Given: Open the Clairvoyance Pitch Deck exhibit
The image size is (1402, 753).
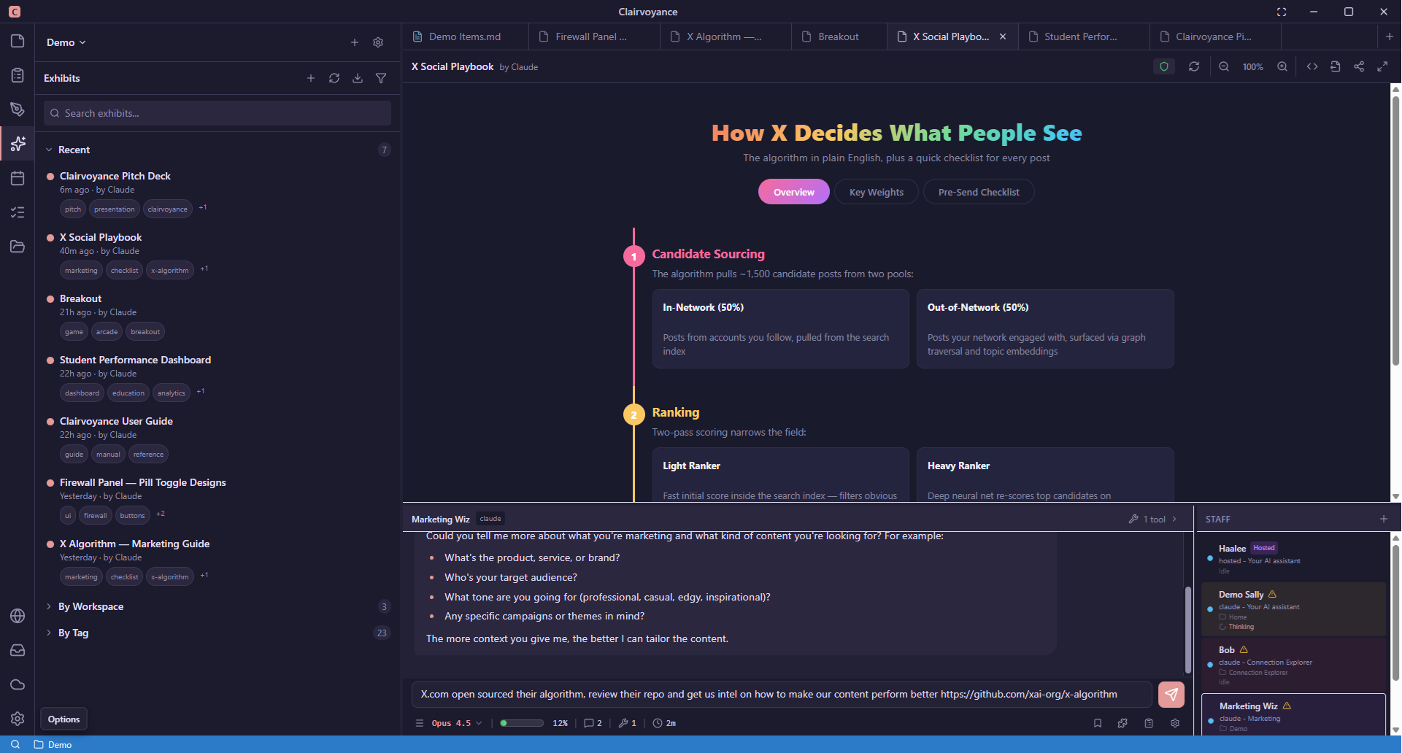Looking at the screenshot, I should (115, 176).
